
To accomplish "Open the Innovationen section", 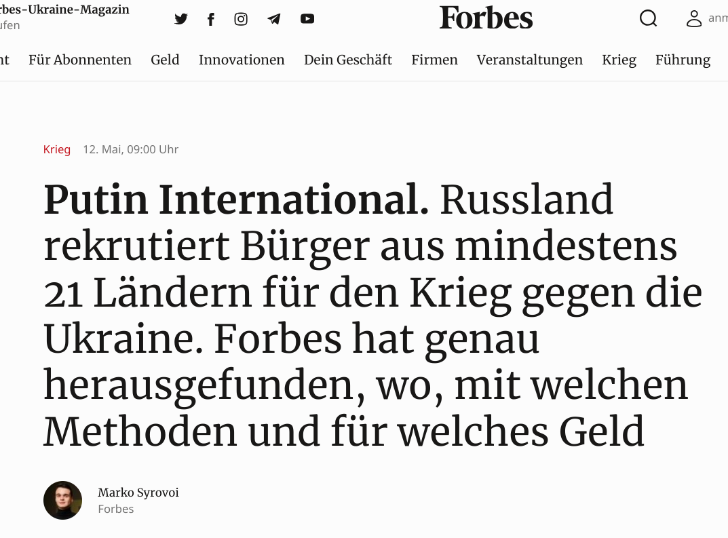I will [242, 60].
